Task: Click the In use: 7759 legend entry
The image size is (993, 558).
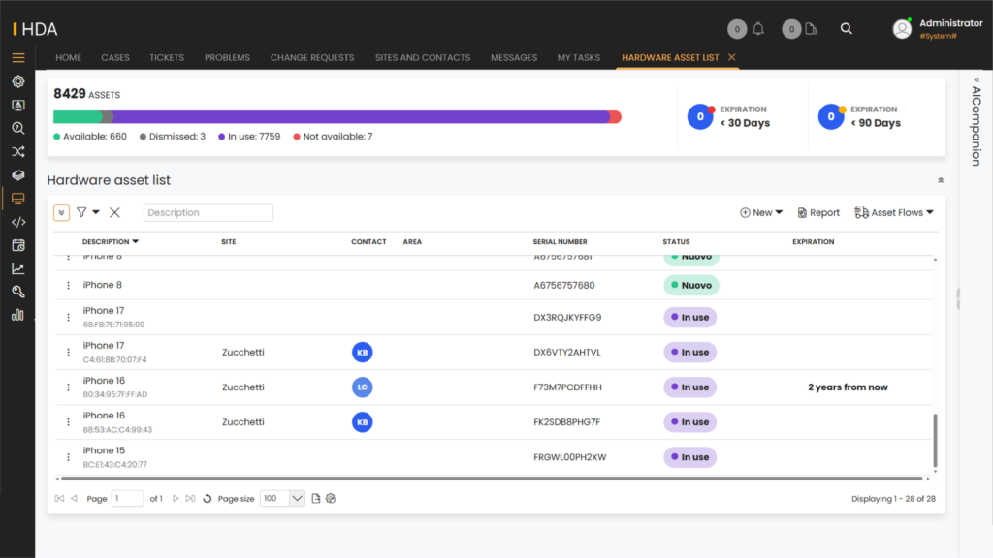Action: (249, 137)
